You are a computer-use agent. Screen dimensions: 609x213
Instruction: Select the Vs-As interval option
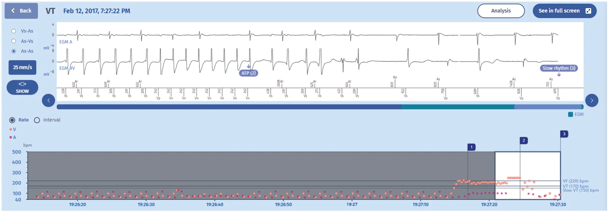tap(14, 31)
